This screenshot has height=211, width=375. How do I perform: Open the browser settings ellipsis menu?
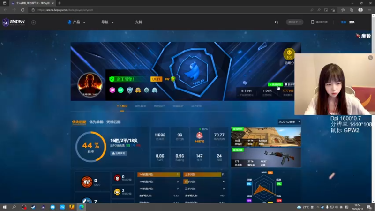point(369,10)
